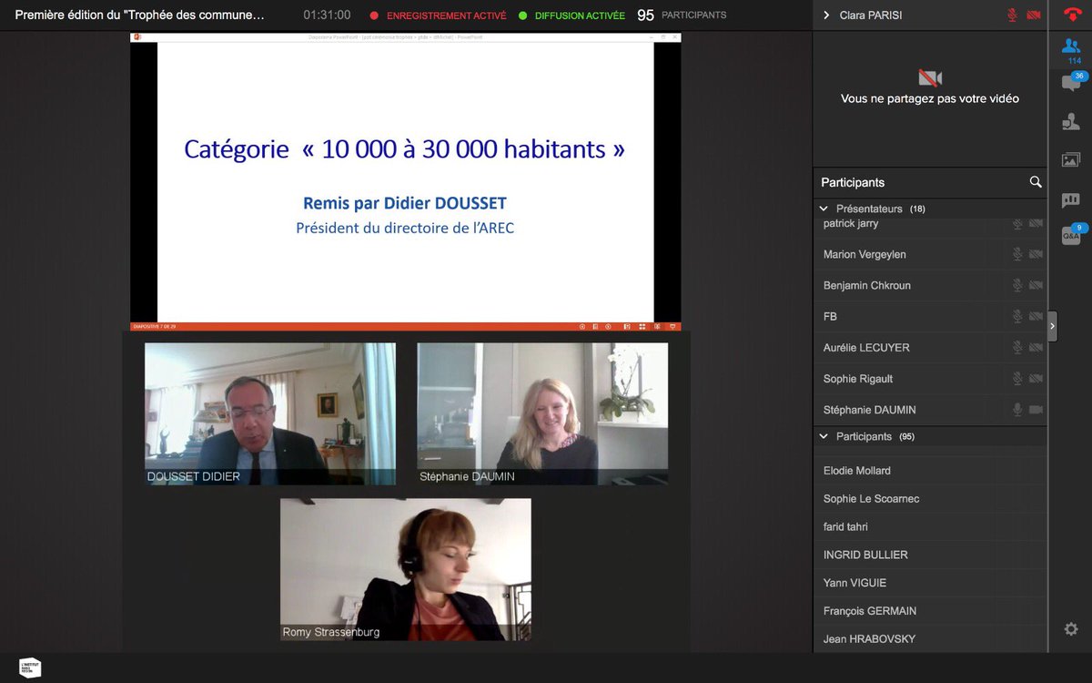Enable Clara PARISI's red camera
The width and height of the screenshot is (1092, 683).
(1034, 15)
